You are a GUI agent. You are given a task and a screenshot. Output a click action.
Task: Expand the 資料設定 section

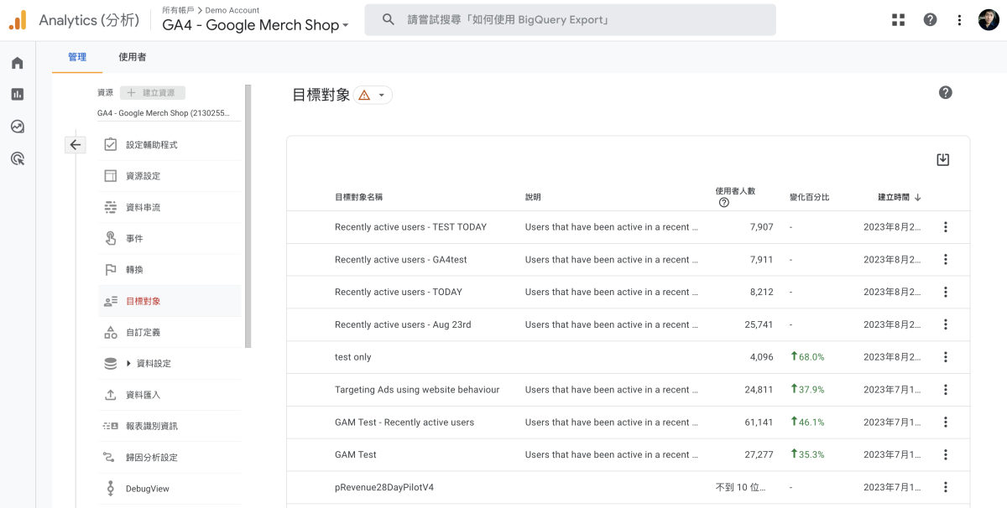pyautogui.click(x=129, y=364)
